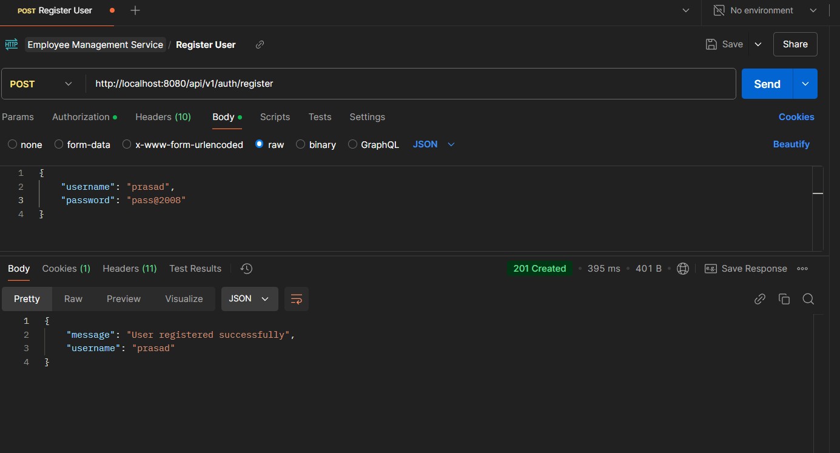The image size is (840, 453).
Task: Choose x-www-form-urlencoded body option
Action: (183, 144)
